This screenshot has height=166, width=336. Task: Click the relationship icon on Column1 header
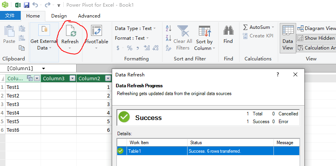30,78
